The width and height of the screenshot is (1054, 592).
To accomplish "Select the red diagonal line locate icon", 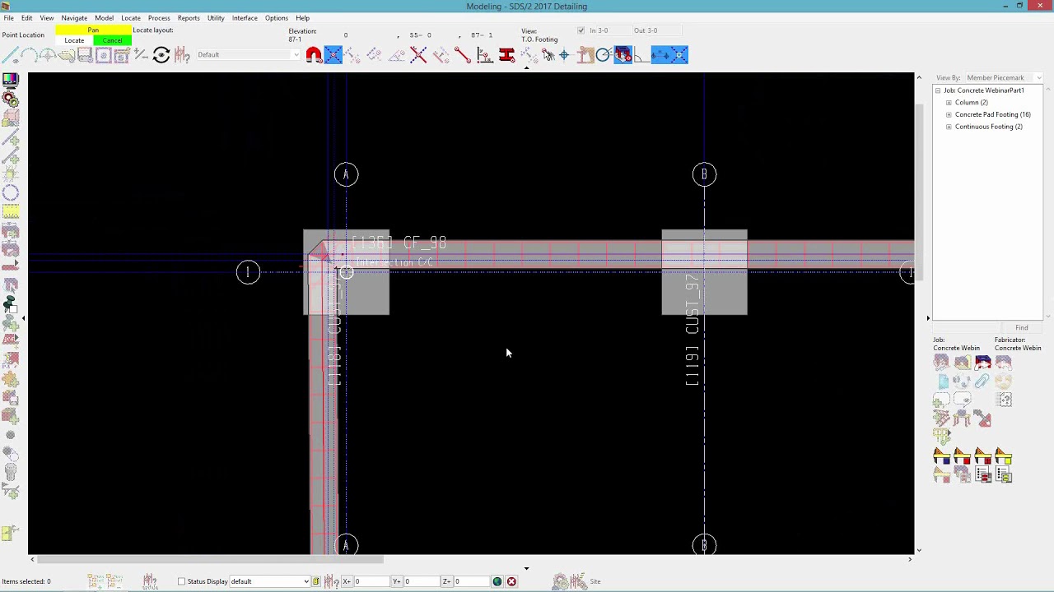I will [x=462, y=55].
